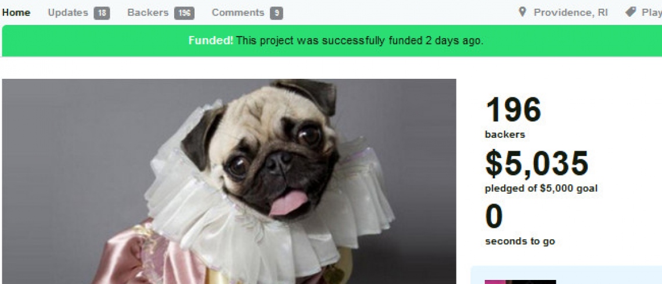Click the Backers count badge
The width and height of the screenshot is (662, 284).
(x=184, y=13)
